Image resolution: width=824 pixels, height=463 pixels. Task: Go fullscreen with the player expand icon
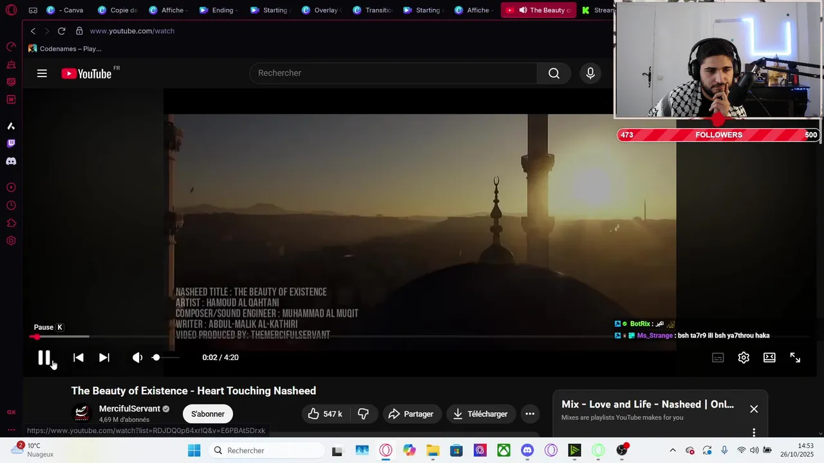click(x=795, y=358)
